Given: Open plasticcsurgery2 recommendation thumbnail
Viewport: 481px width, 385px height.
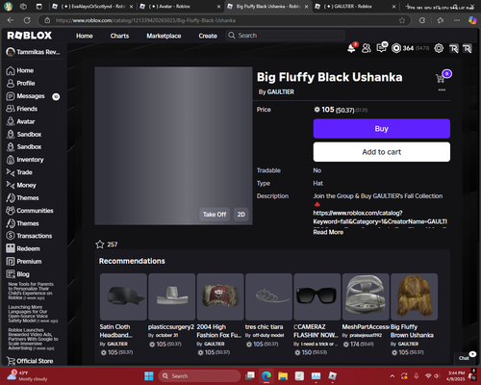Looking at the screenshot, I should (x=172, y=296).
